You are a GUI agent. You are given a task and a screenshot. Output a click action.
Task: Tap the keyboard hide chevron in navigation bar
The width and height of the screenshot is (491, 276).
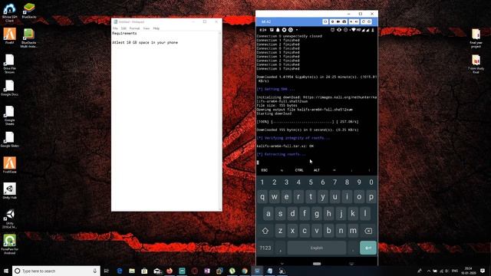pyautogui.click(x=282, y=264)
